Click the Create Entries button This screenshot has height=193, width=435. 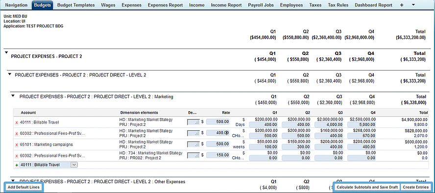pos(415,187)
